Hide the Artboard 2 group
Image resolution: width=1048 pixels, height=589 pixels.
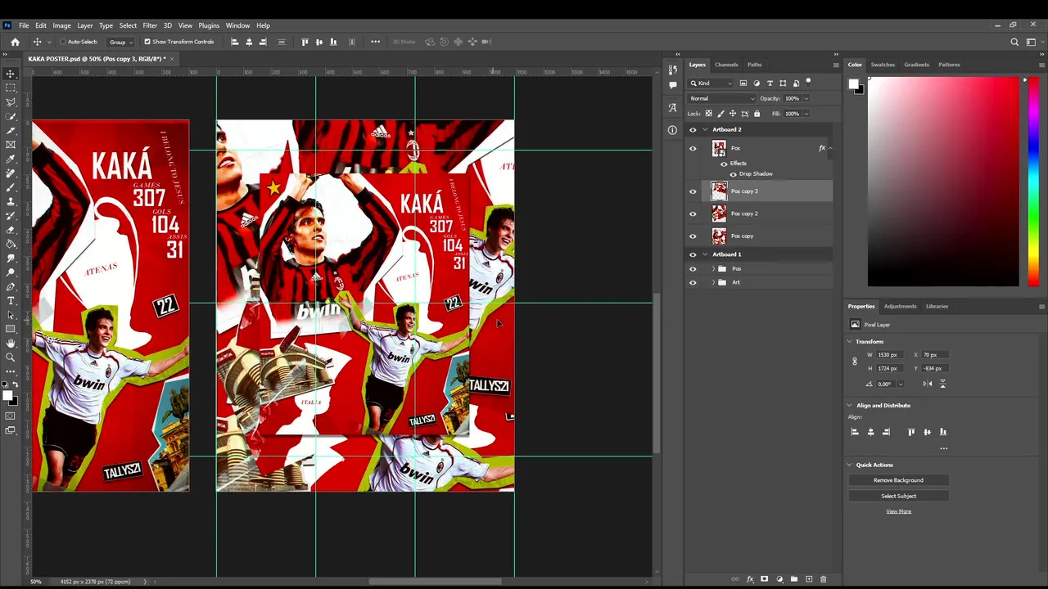tap(693, 129)
